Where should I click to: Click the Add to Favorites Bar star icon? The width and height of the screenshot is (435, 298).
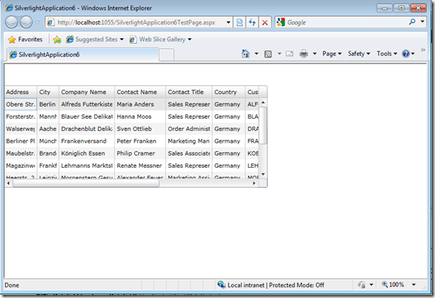[57, 40]
